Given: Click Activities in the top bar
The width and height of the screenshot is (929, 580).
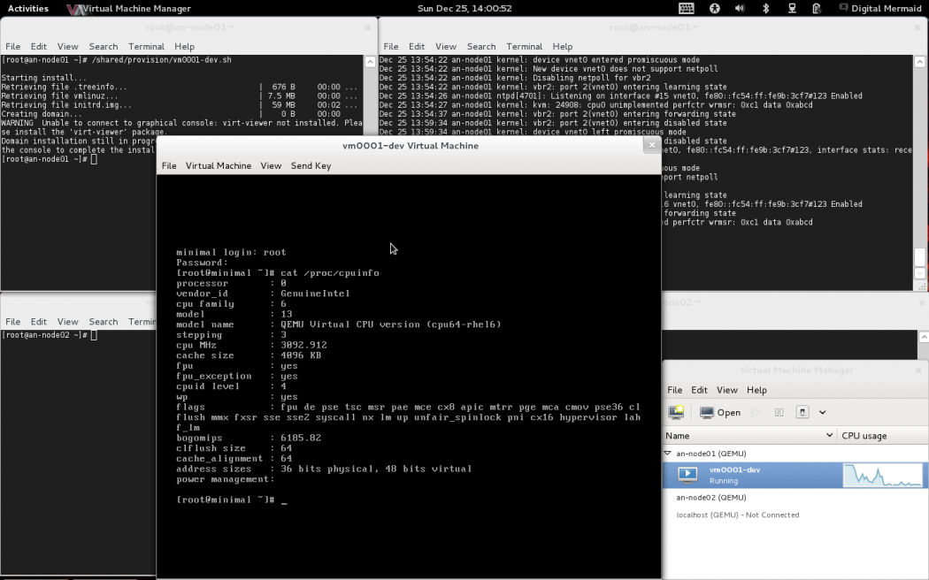Looking at the screenshot, I should coord(27,8).
